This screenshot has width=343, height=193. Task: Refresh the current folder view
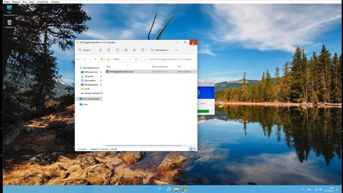click(x=136, y=60)
